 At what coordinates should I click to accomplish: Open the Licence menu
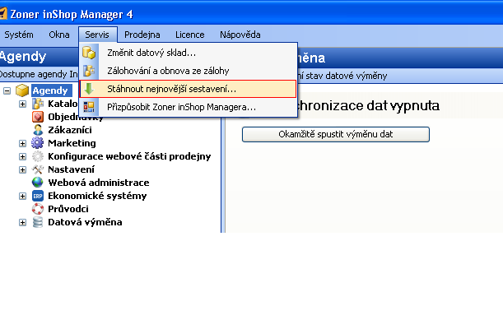click(190, 35)
